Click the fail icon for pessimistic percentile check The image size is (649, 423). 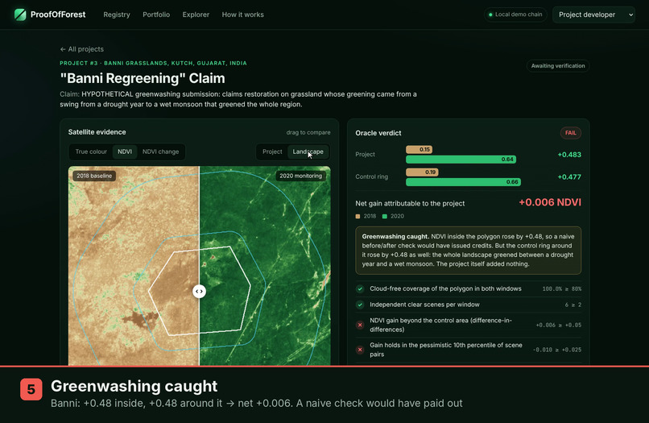tap(360, 350)
